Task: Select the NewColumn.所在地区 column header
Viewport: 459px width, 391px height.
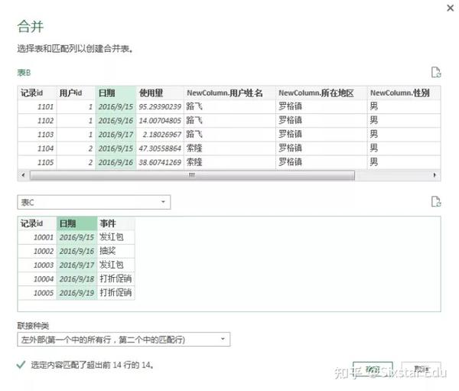Action: pyautogui.click(x=321, y=93)
